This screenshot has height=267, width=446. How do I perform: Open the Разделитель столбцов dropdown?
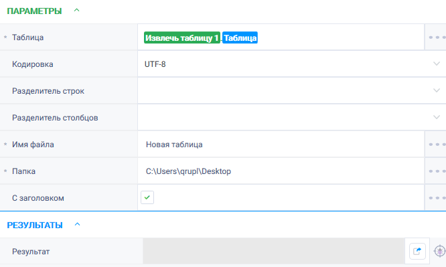[292, 118]
